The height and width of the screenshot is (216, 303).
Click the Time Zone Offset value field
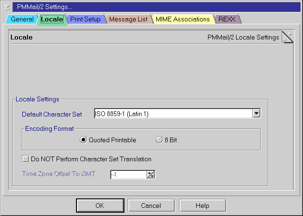click(129, 175)
